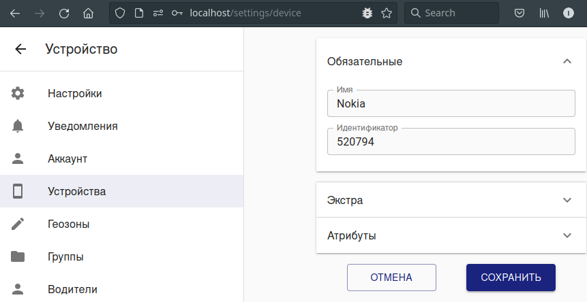This screenshot has width=587, height=302.
Task: Click the Идентификатор field with 520794
Action: click(x=451, y=142)
